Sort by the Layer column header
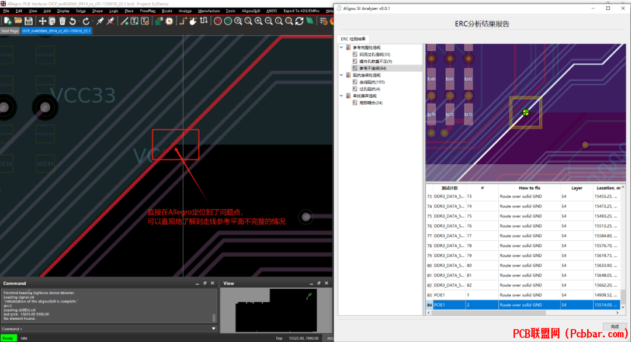The width and height of the screenshot is (631, 342). (577, 188)
